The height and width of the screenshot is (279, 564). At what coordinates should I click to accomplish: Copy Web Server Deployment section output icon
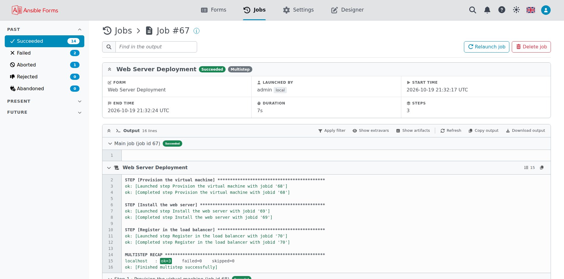click(542, 168)
